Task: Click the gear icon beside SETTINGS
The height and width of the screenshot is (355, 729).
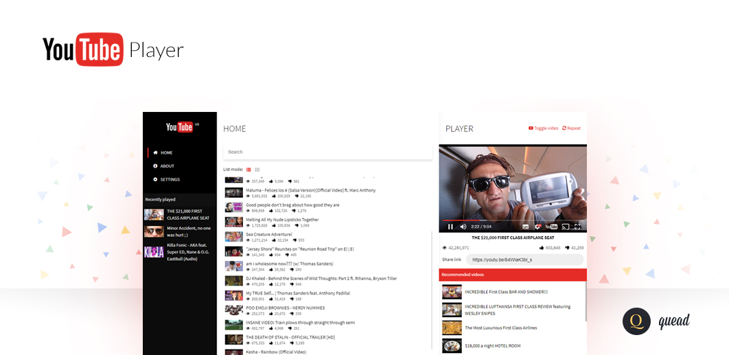Action: coord(155,180)
